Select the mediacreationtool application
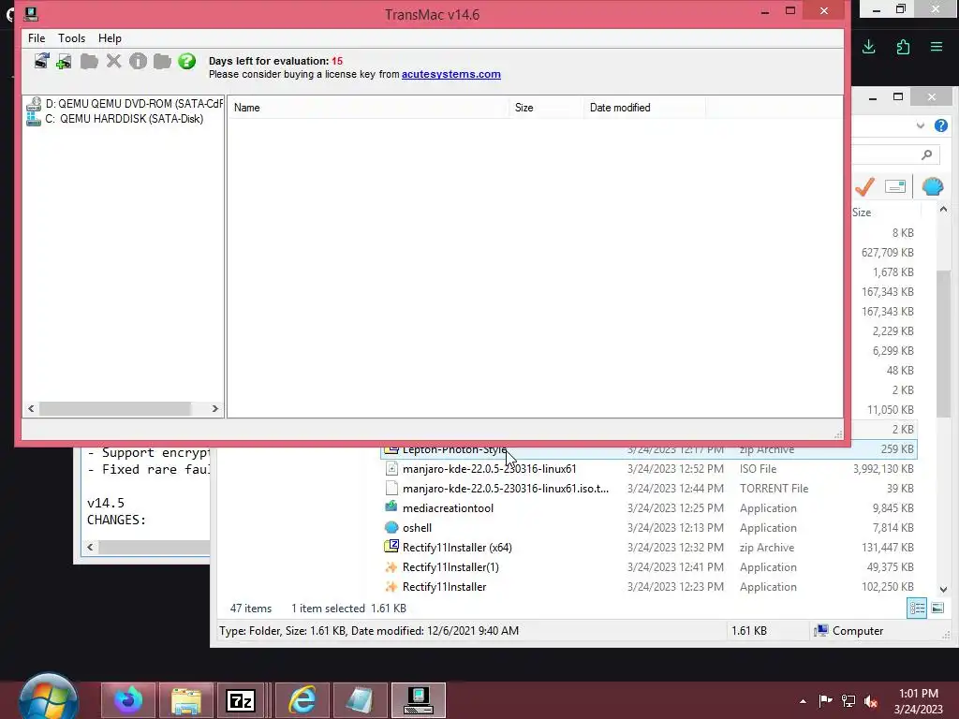This screenshot has height=719, width=959. click(649, 508)
